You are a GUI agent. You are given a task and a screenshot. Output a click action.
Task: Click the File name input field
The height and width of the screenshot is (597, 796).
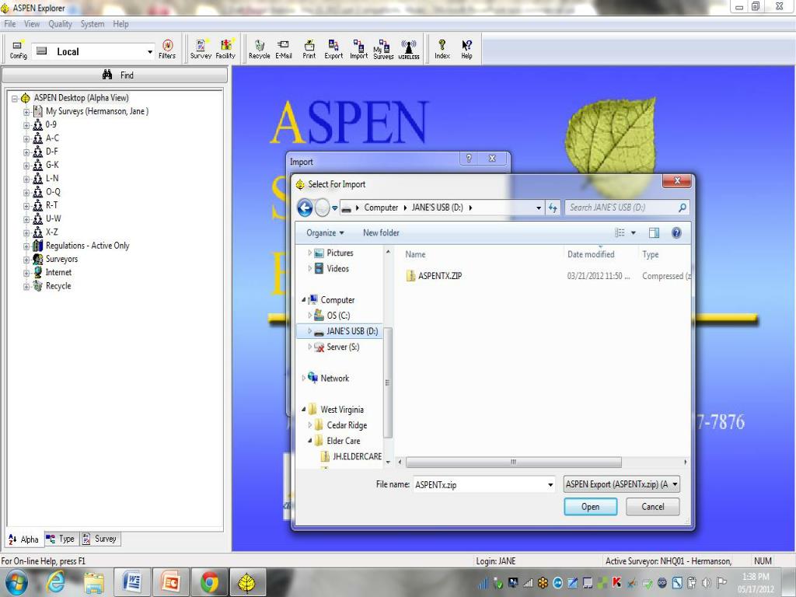(480, 485)
